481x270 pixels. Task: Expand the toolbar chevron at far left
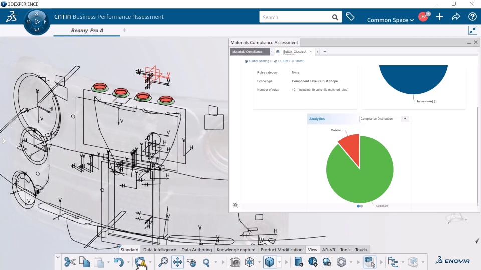tap(58, 258)
